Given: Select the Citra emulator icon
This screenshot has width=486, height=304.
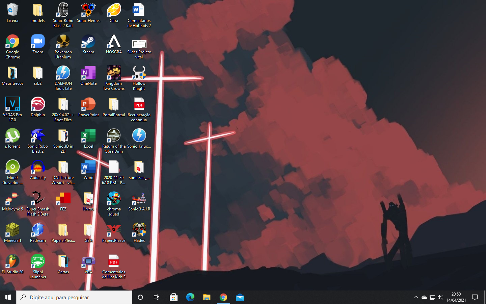Looking at the screenshot, I should (114, 13).
